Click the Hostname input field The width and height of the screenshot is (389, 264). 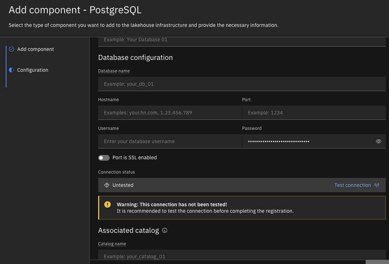point(170,112)
